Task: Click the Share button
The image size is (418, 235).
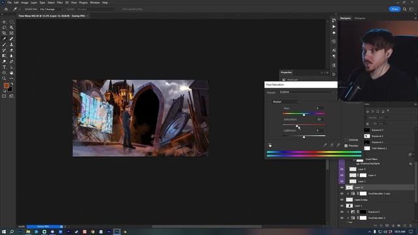Action: (394, 9)
